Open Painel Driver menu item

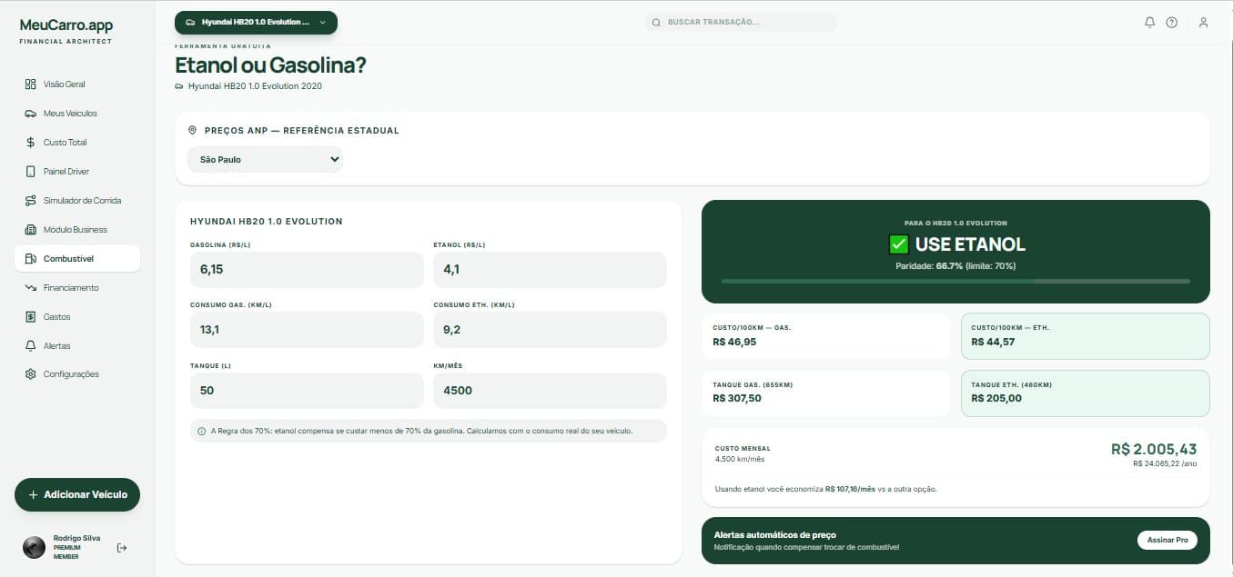point(77,172)
